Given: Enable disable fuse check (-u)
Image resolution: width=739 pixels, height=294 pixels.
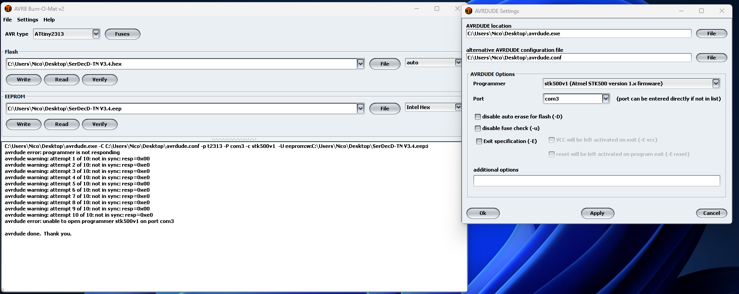Looking at the screenshot, I should pos(478,128).
